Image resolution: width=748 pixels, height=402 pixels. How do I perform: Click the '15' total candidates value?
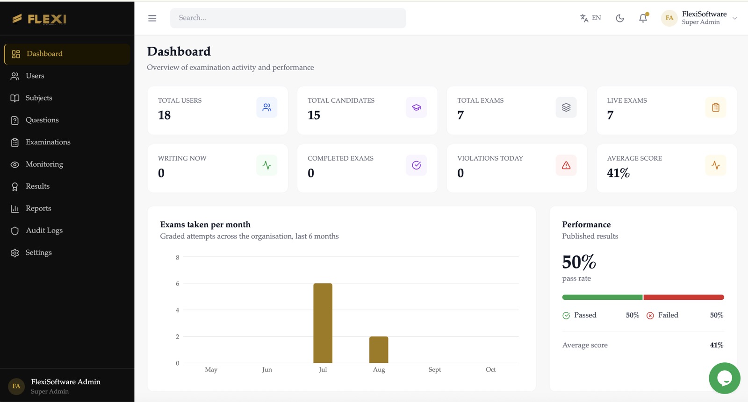point(314,115)
